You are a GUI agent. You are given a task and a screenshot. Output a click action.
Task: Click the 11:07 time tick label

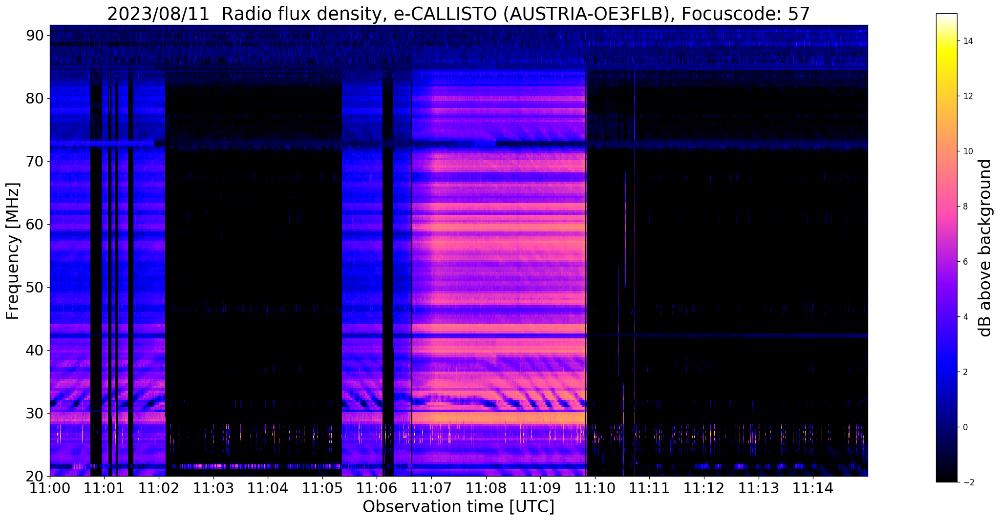(x=431, y=488)
